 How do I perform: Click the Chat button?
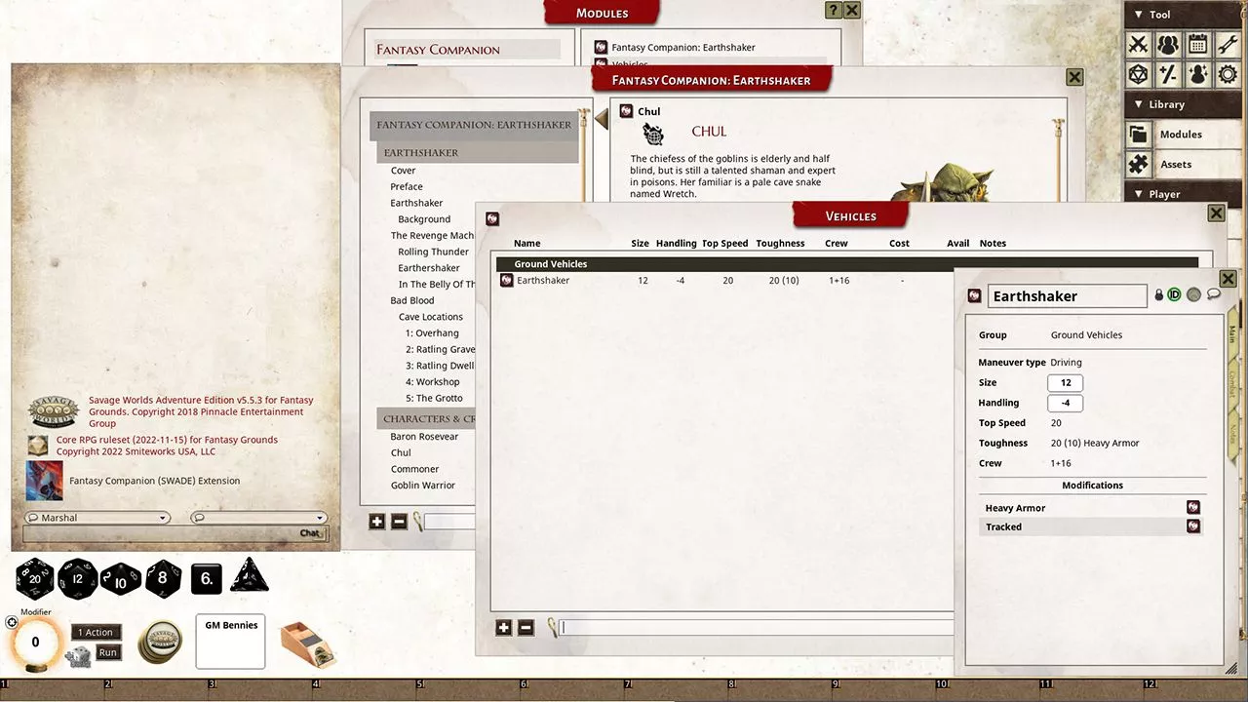[311, 533]
